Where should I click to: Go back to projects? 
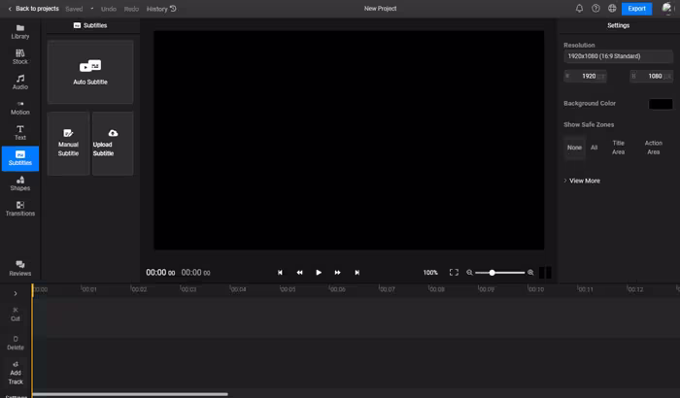click(33, 8)
